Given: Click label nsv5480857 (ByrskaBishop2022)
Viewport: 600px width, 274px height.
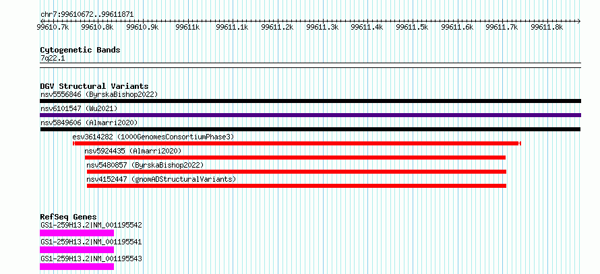Looking at the screenshot, I should 146,165.
